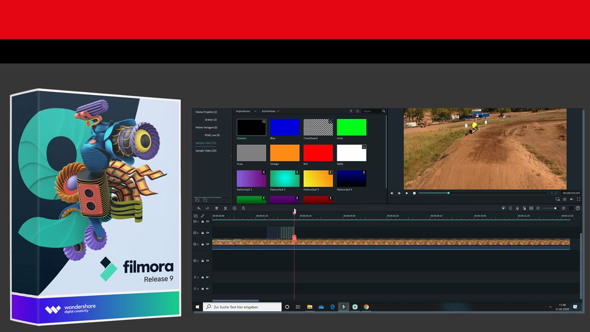Lock track 2 with the padlock icon
590x332 pixels.
pyautogui.click(x=203, y=244)
